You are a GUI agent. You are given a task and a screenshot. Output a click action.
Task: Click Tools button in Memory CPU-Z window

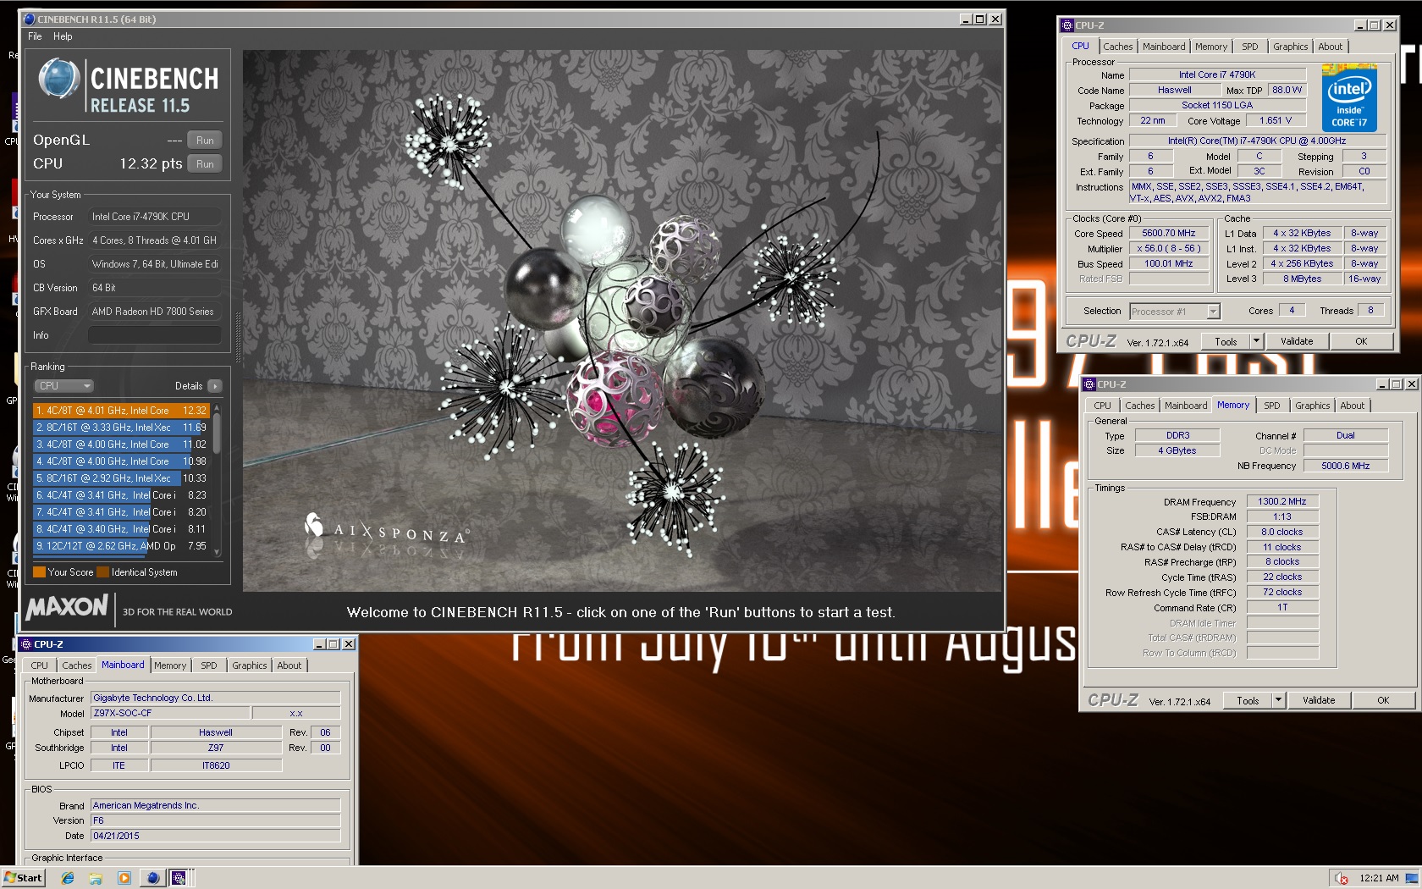[1248, 701]
